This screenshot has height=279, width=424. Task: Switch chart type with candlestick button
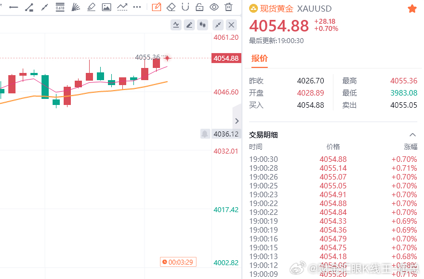click(203, 25)
